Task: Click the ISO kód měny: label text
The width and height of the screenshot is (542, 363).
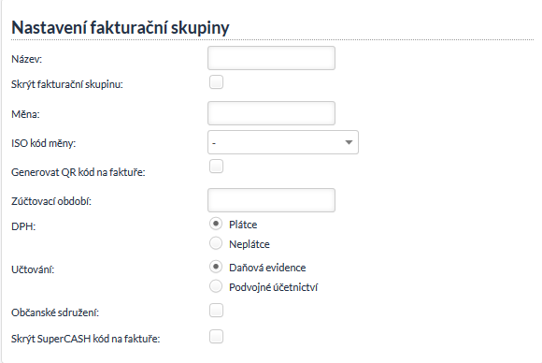Action: 44,143
